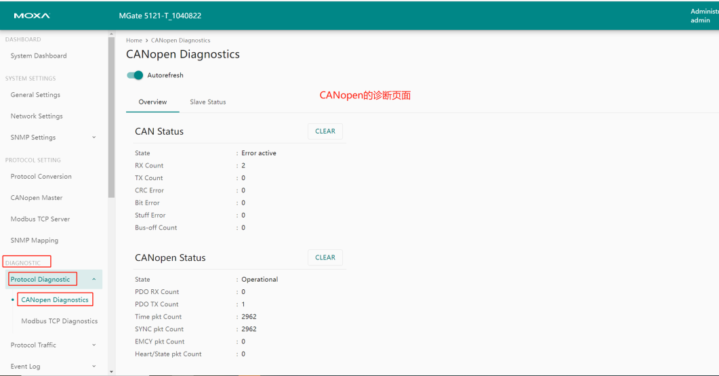Select the Protocol Diagnostic menu item
Image resolution: width=719 pixels, height=376 pixels.
coord(41,279)
